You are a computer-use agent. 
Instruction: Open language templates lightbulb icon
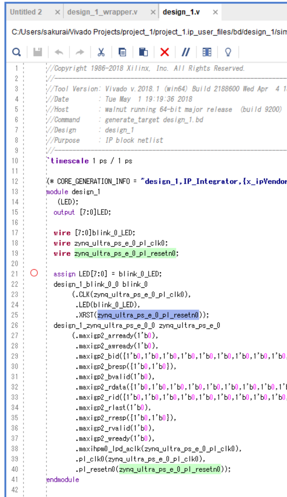pos(228,52)
